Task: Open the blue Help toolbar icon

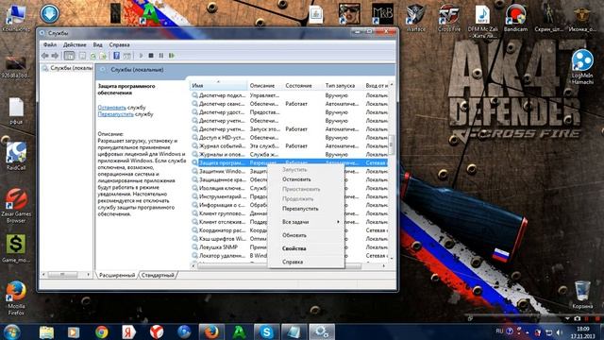Action: pos(116,56)
